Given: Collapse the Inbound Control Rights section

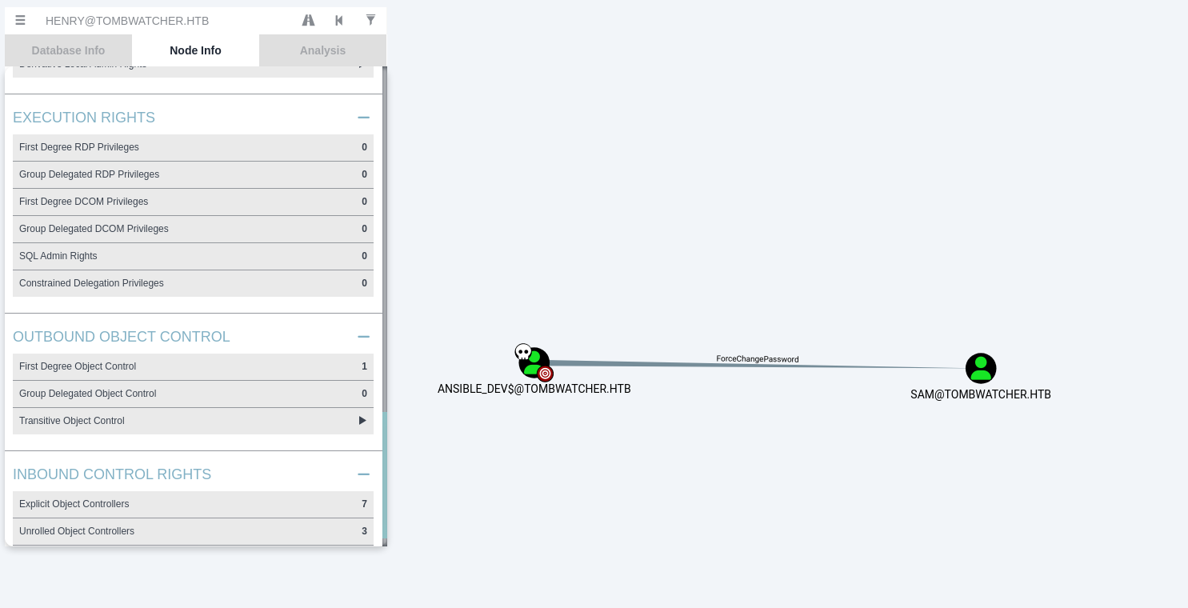Looking at the screenshot, I should point(363,474).
